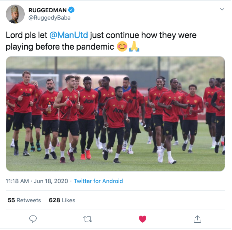Click the Twitter for Android link
232x230 pixels.
coord(98,181)
